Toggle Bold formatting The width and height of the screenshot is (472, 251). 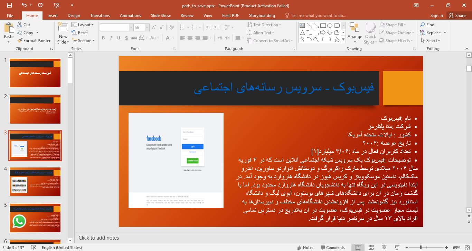click(x=103, y=38)
